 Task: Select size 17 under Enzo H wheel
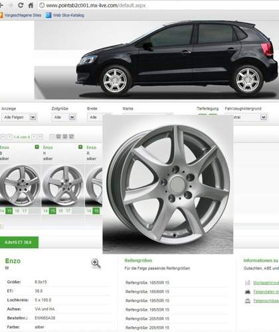(x=68, y=210)
